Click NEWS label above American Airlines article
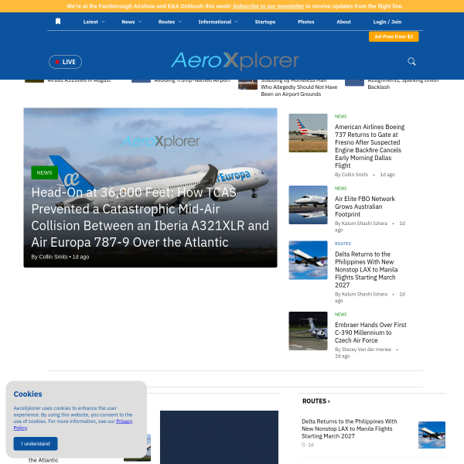464x464 pixels. coord(340,116)
